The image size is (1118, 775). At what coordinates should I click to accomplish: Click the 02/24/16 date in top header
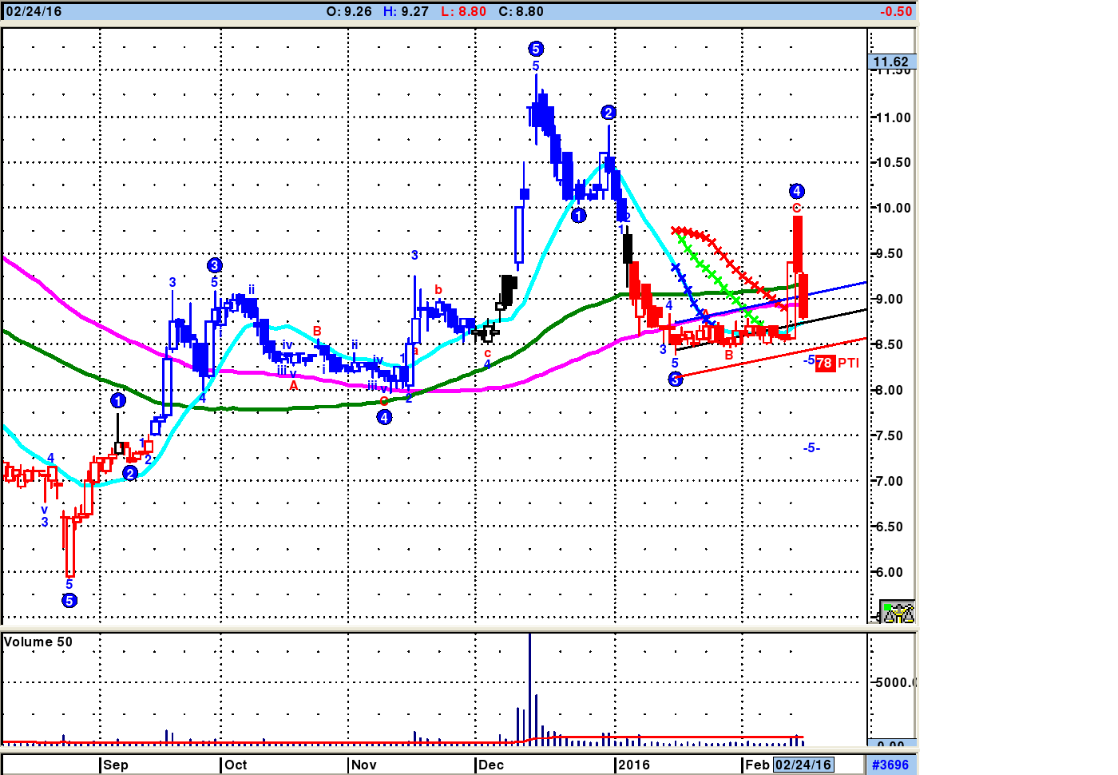coord(34,11)
